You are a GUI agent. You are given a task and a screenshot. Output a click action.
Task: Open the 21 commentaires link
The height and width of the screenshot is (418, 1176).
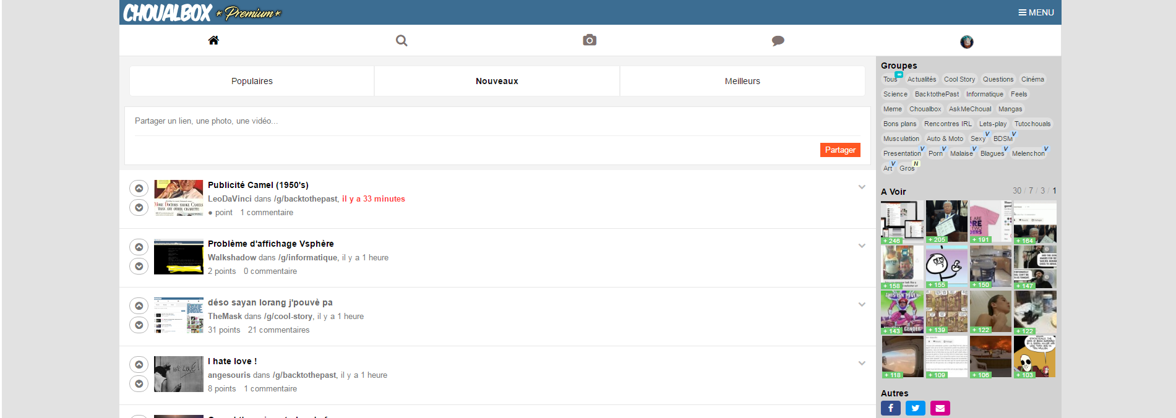click(x=278, y=330)
